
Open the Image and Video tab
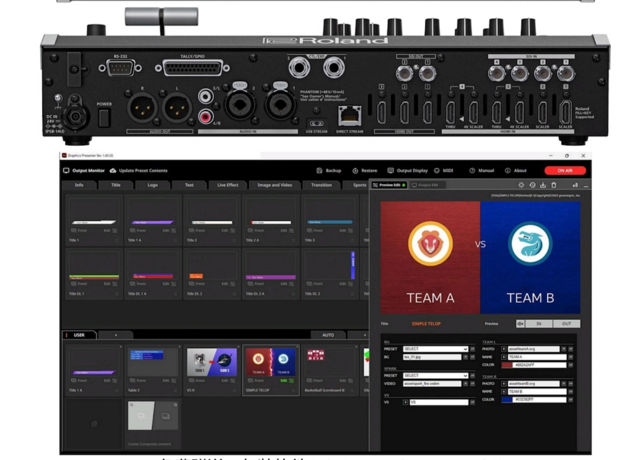click(275, 185)
